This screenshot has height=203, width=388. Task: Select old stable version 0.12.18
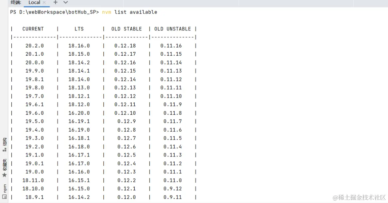[x=125, y=46]
